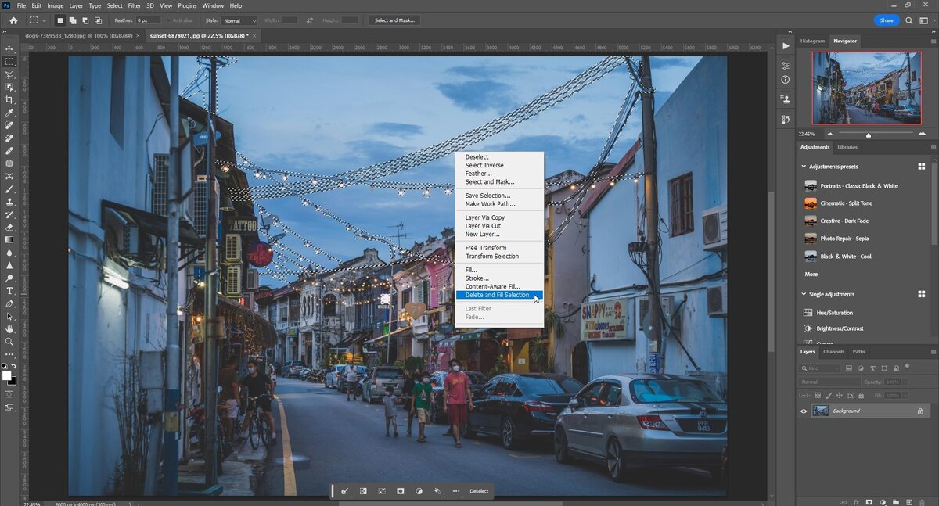939x506 pixels.
Task: Select the Lasso tool
Action: pos(9,74)
